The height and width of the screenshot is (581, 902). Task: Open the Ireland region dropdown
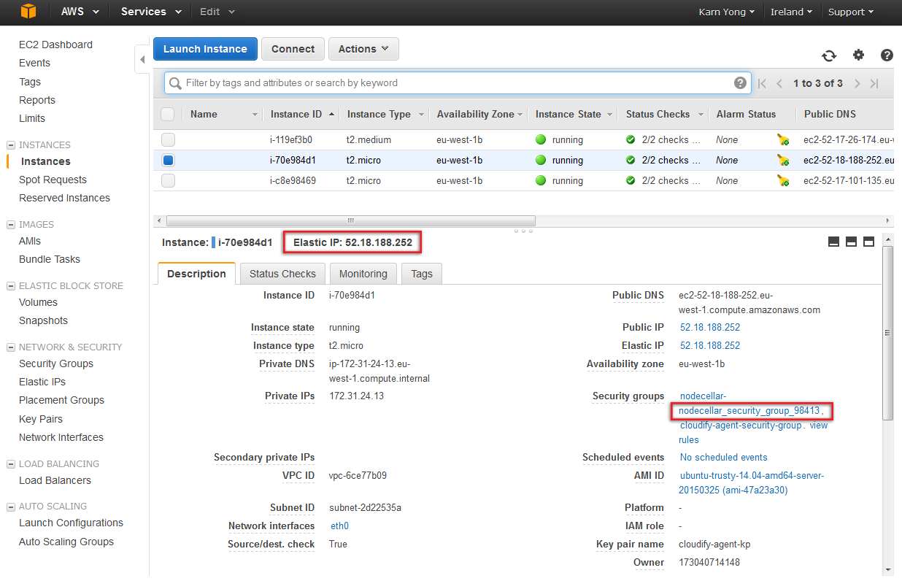click(791, 12)
